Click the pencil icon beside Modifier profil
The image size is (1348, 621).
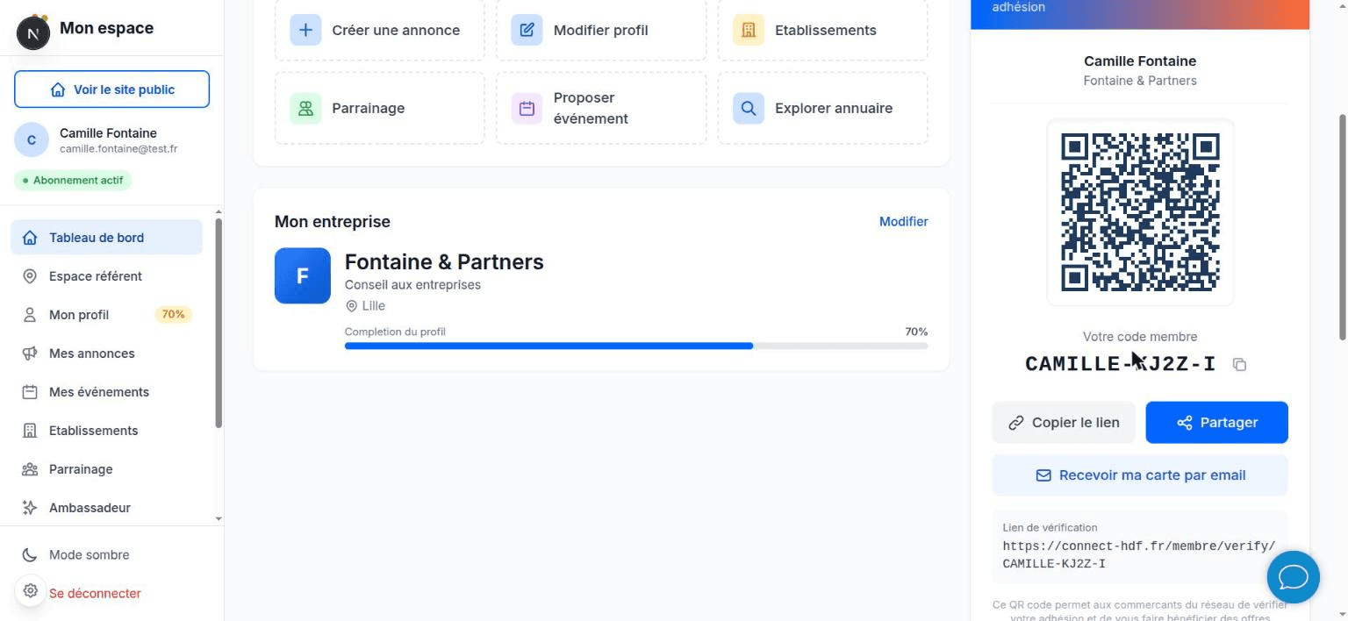pyautogui.click(x=527, y=30)
